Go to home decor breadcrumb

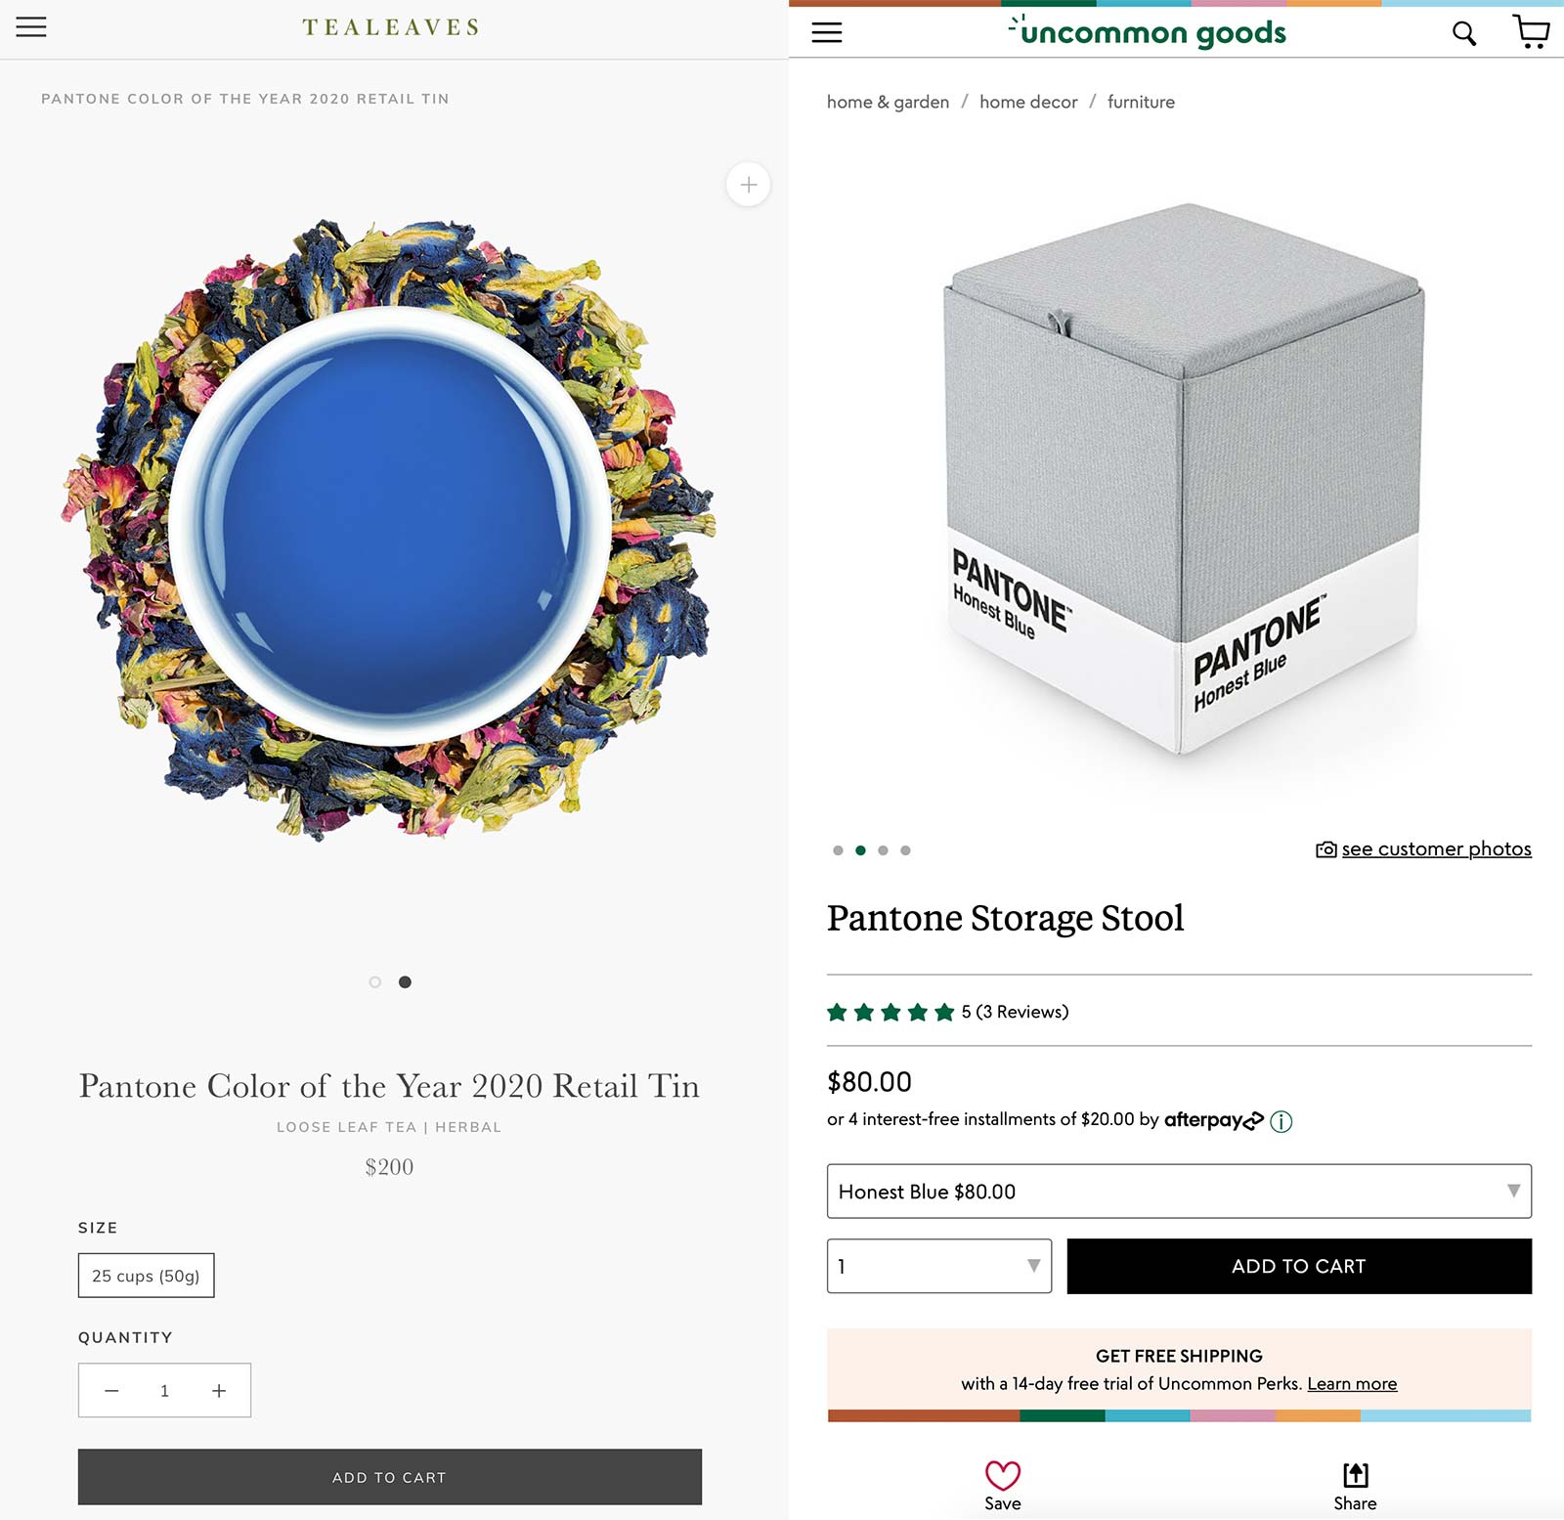click(1028, 102)
